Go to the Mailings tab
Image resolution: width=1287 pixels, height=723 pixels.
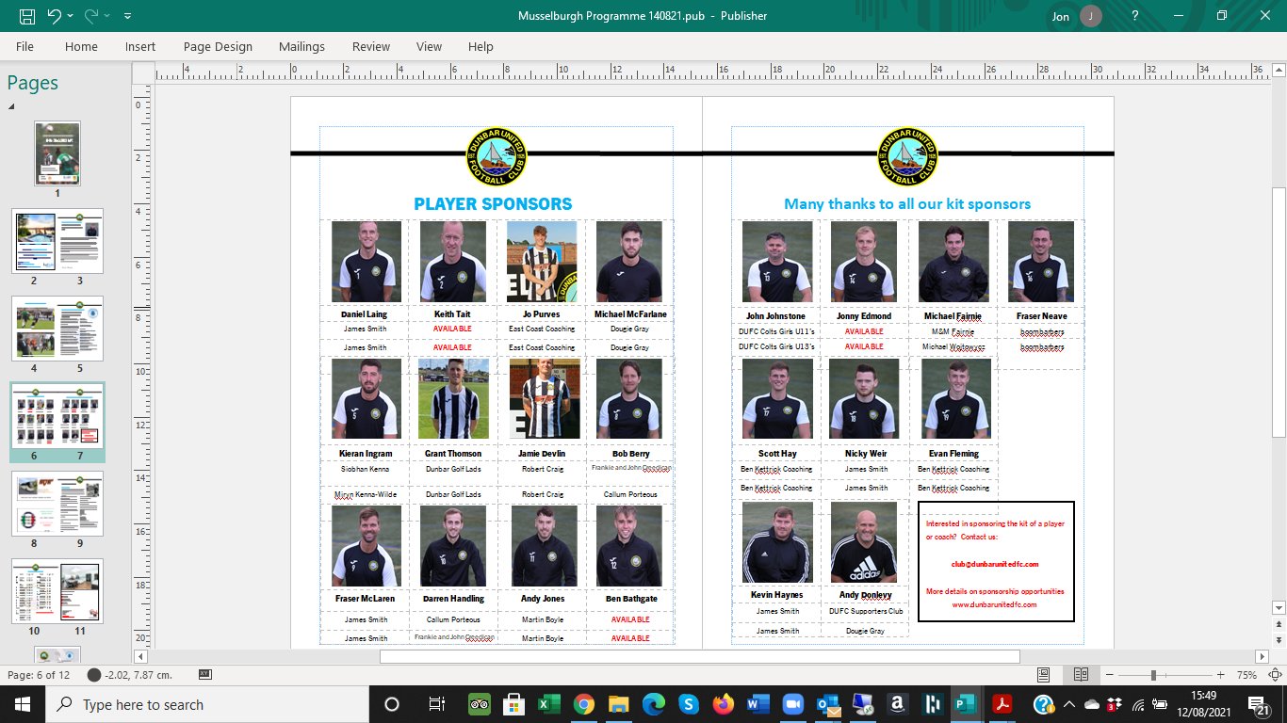pyautogui.click(x=301, y=46)
